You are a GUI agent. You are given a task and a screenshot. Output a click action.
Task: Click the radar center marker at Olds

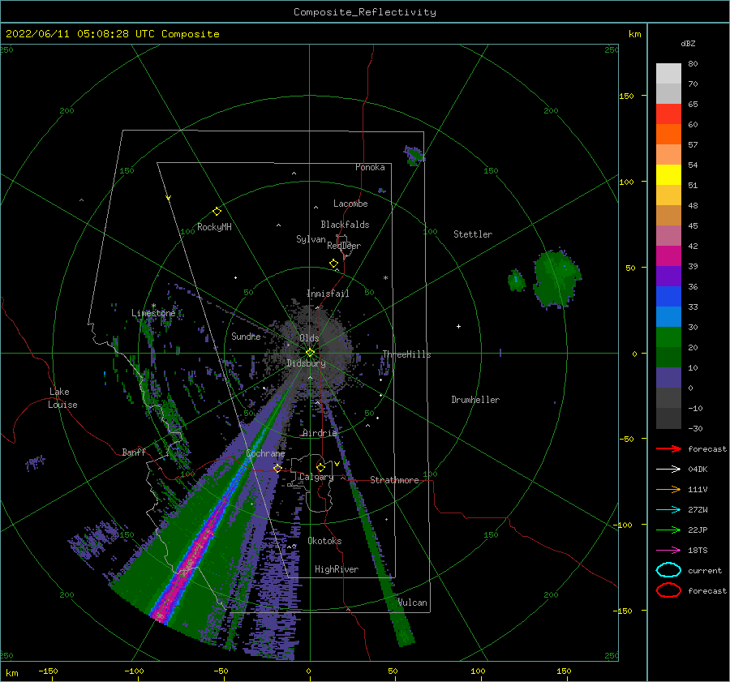coord(310,353)
